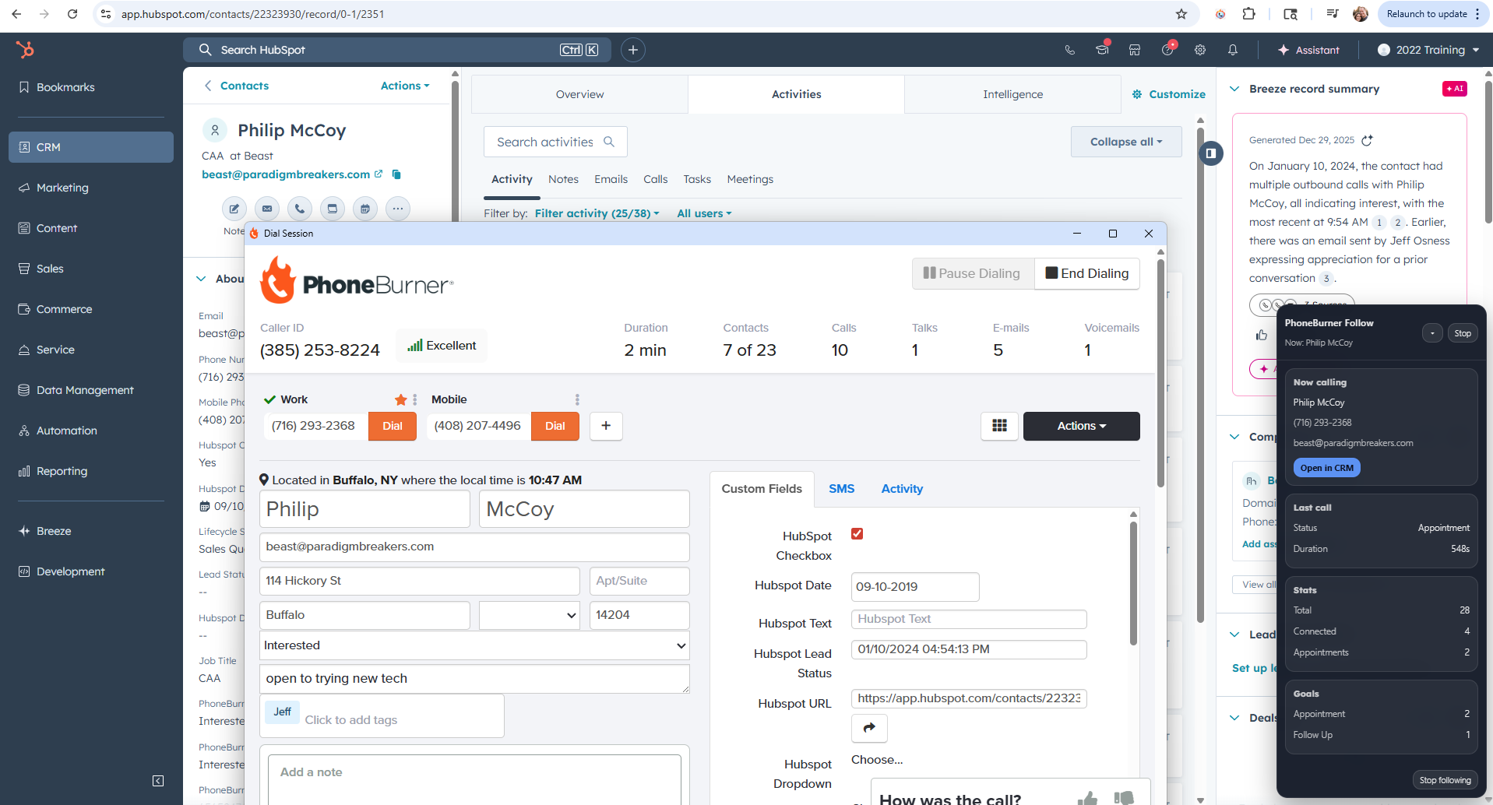Click the End Dialing button
This screenshot has height=805, width=1493.
1087,273
